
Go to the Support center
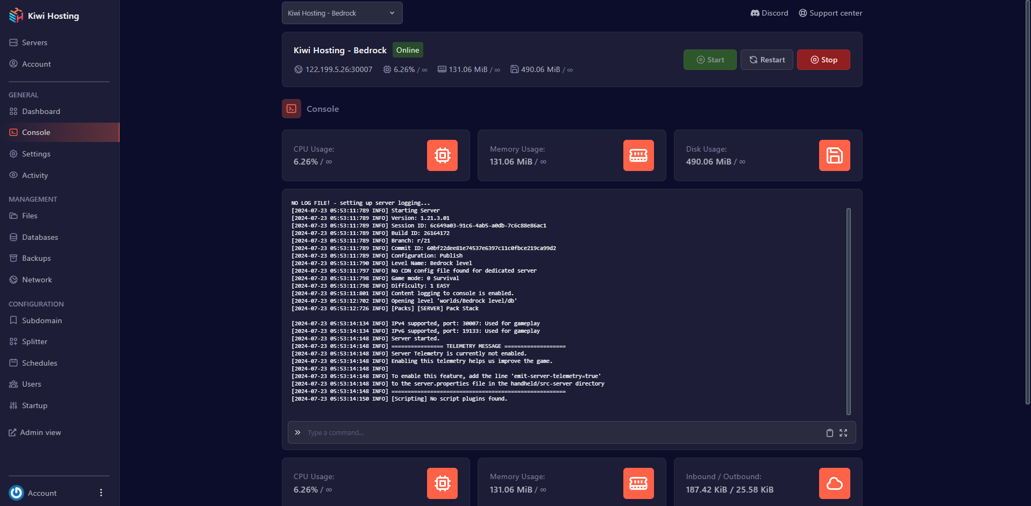pyautogui.click(x=830, y=13)
